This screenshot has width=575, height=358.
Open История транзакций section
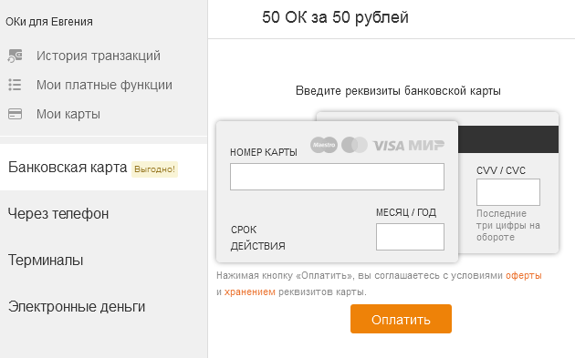coord(99,56)
